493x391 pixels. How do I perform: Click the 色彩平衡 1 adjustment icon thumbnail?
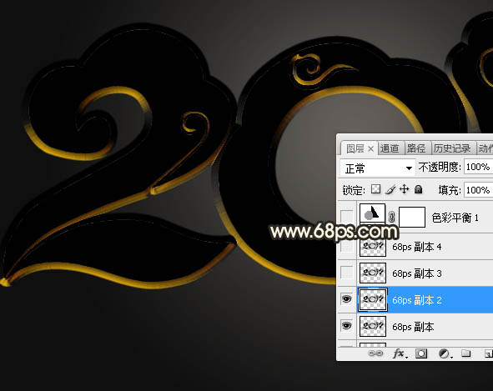[373, 214]
